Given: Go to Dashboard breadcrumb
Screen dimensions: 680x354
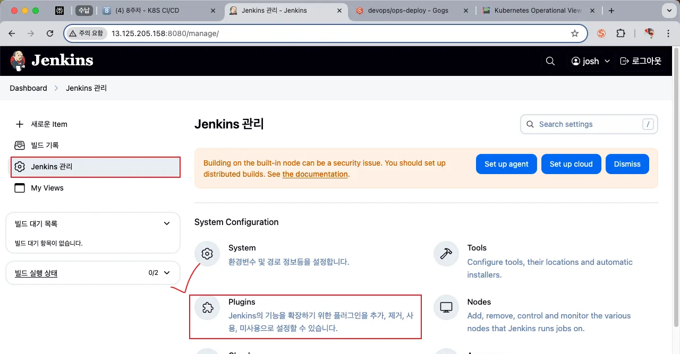Looking at the screenshot, I should coord(28,88).
